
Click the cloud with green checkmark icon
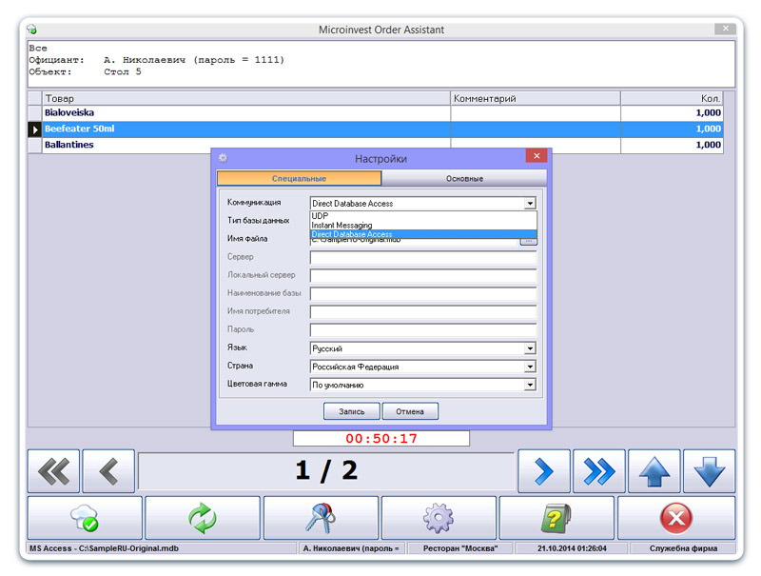[84, 519]
